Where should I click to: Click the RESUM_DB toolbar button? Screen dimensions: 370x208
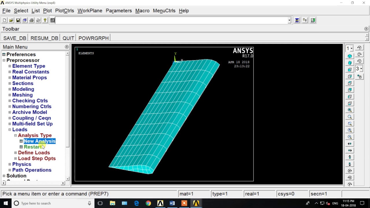click(44, 38)
